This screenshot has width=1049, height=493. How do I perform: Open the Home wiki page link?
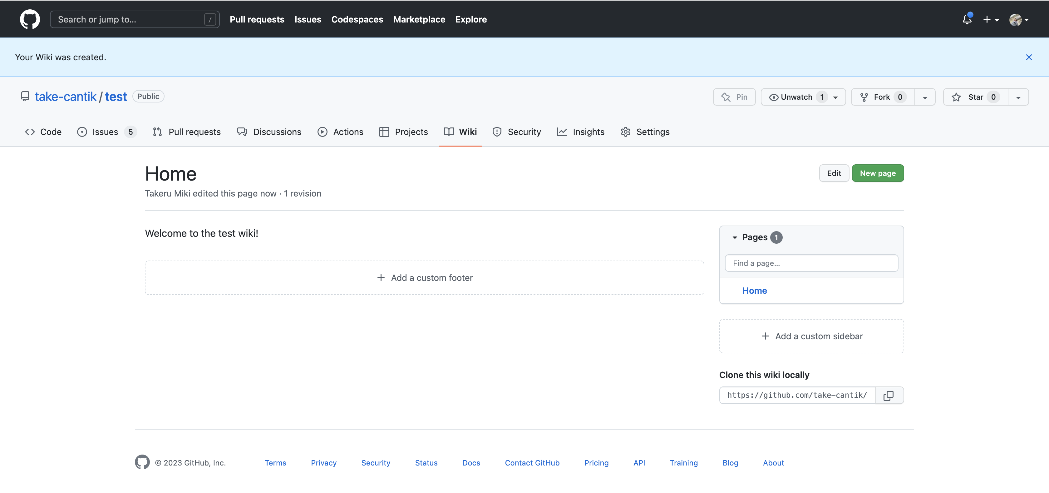(754, 290)
